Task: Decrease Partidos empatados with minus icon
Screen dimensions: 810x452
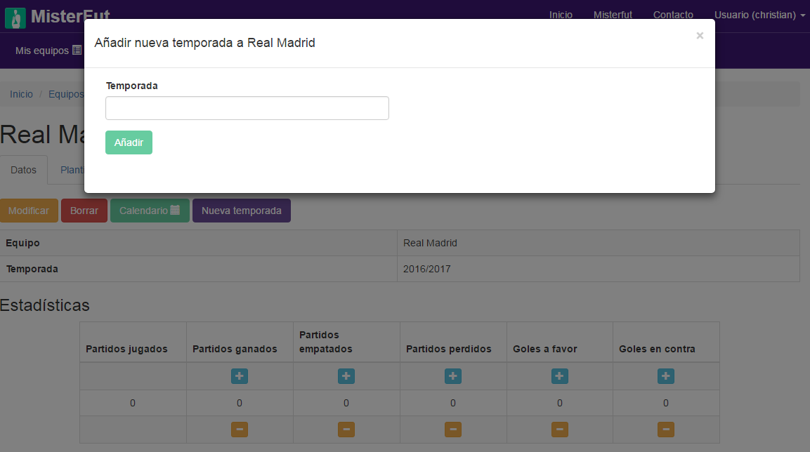Action: (346, 430)
